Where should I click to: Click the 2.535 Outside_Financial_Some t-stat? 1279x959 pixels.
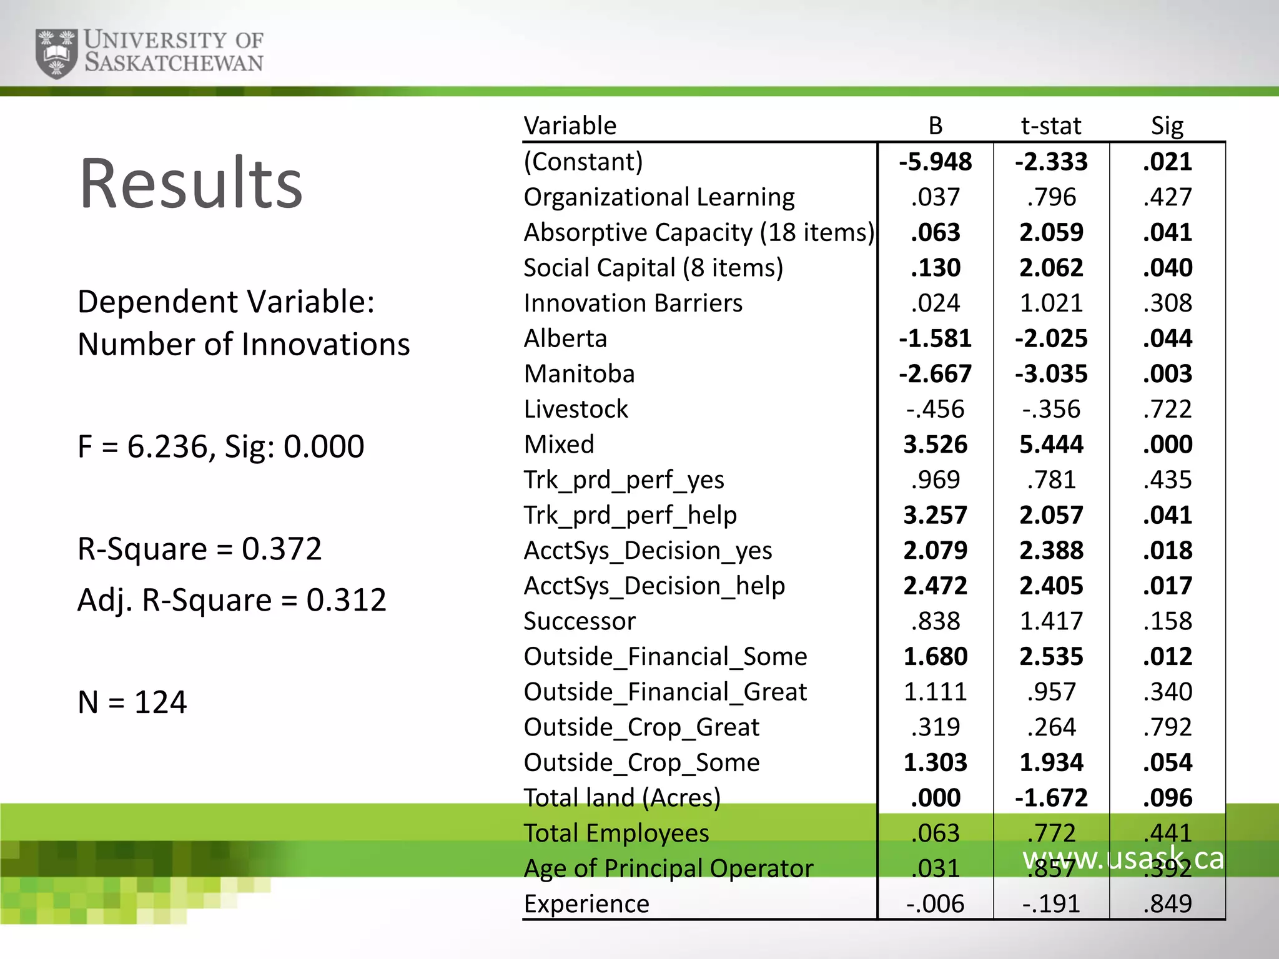(1051, 657)
